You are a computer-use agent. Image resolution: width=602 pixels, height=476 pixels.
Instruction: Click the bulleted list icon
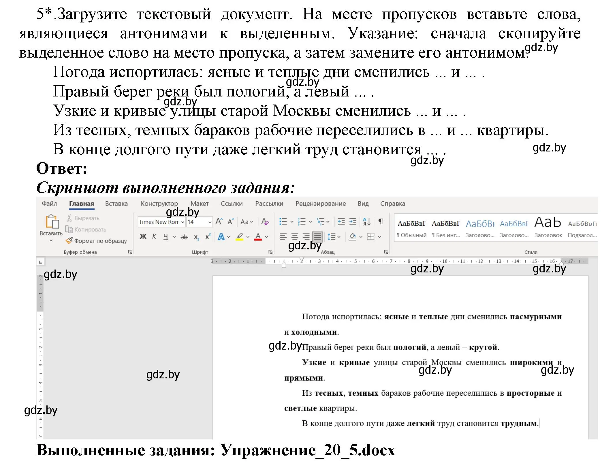pos(283,221)
